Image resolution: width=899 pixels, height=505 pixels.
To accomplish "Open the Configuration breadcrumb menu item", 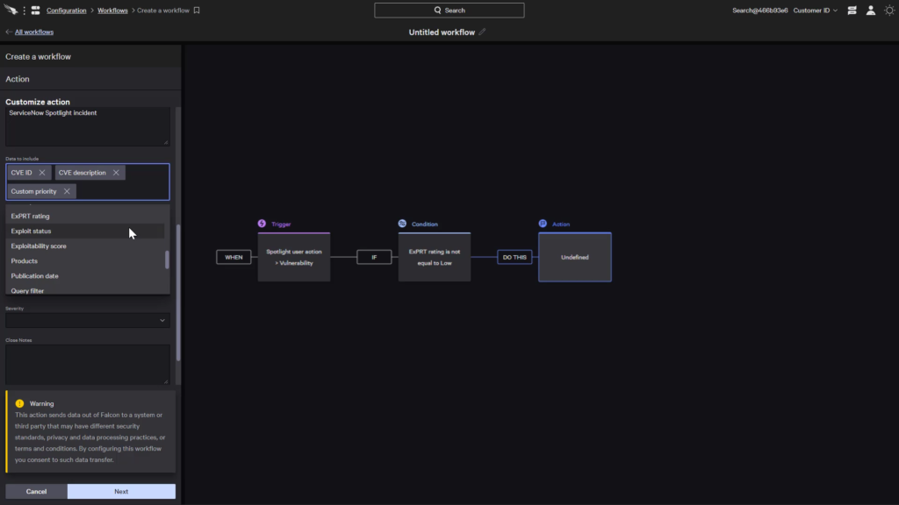I will pyautogui.click(x=67, y=10).
